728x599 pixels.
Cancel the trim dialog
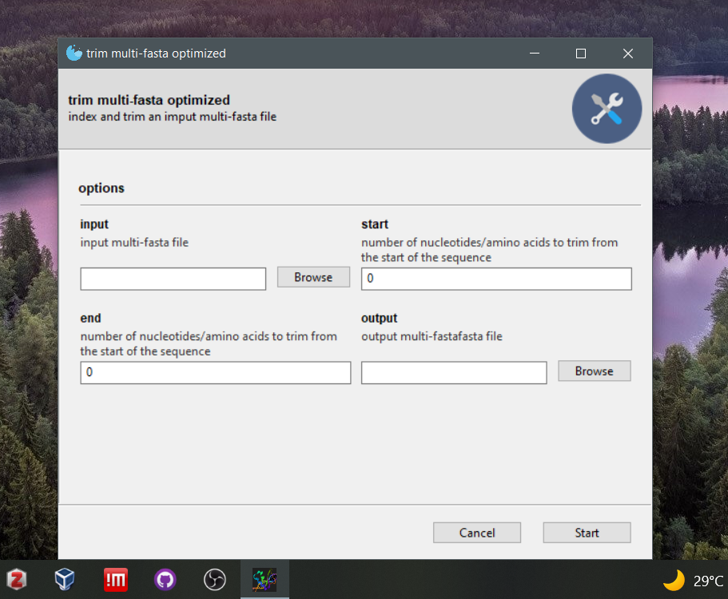pyautogui.click(x=477, y=533)
